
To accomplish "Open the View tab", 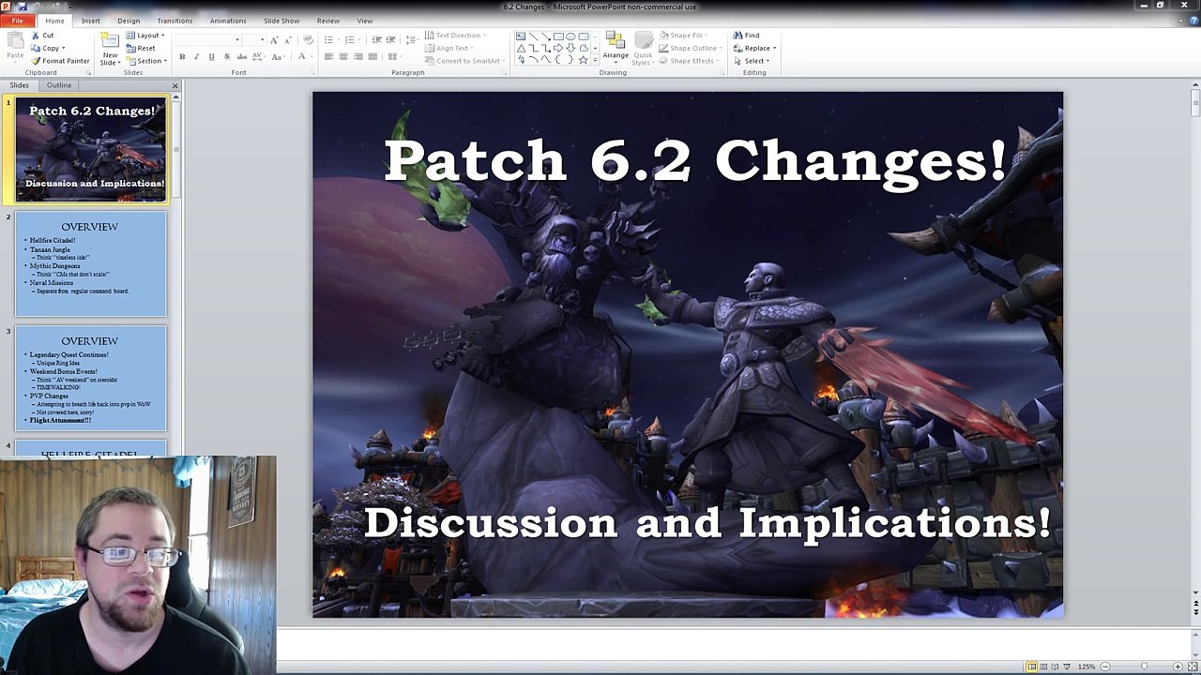I will point(365,21).
